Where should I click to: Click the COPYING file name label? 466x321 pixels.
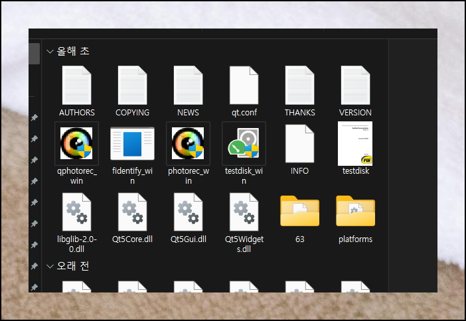(x=132, y=113)
